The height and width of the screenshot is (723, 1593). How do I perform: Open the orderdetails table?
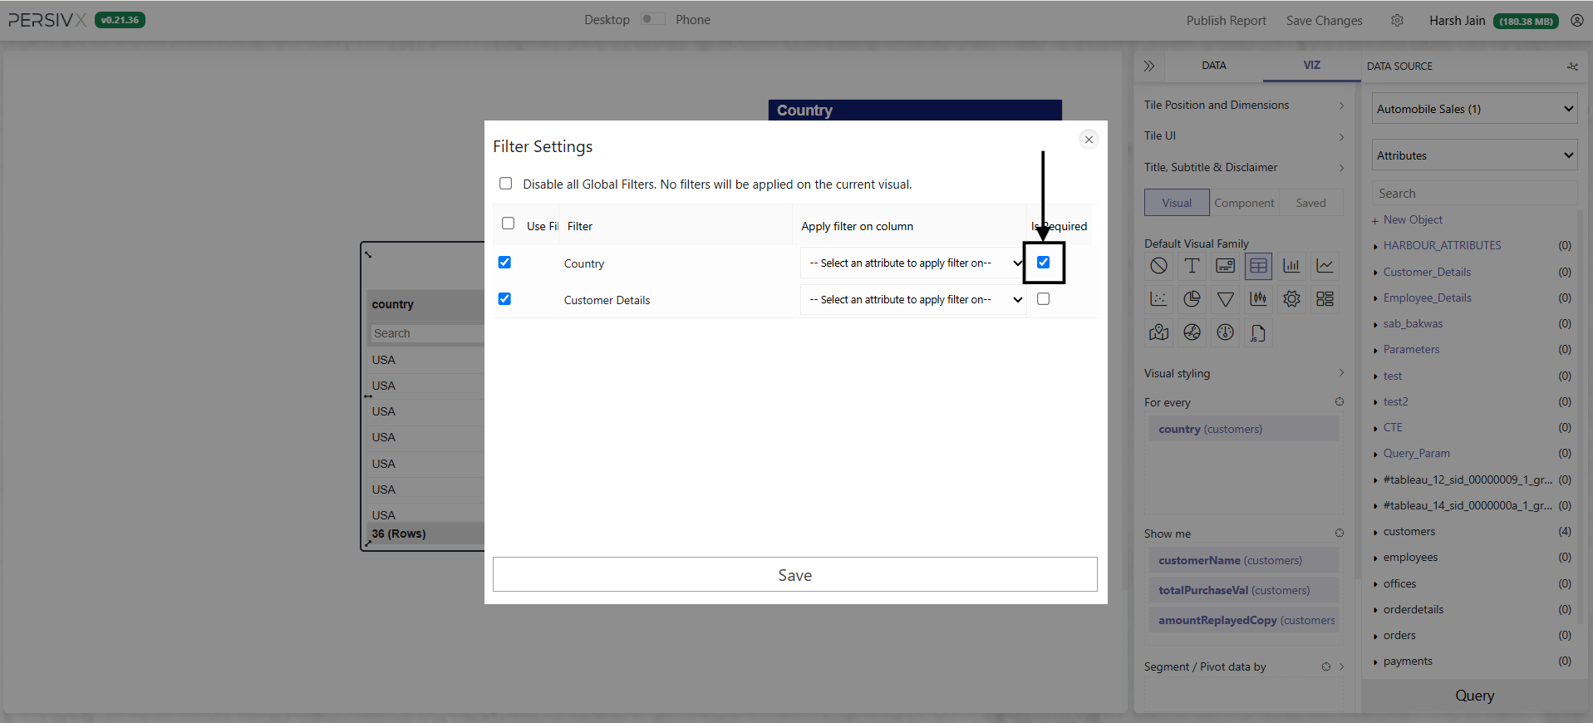click(1413, 609)
